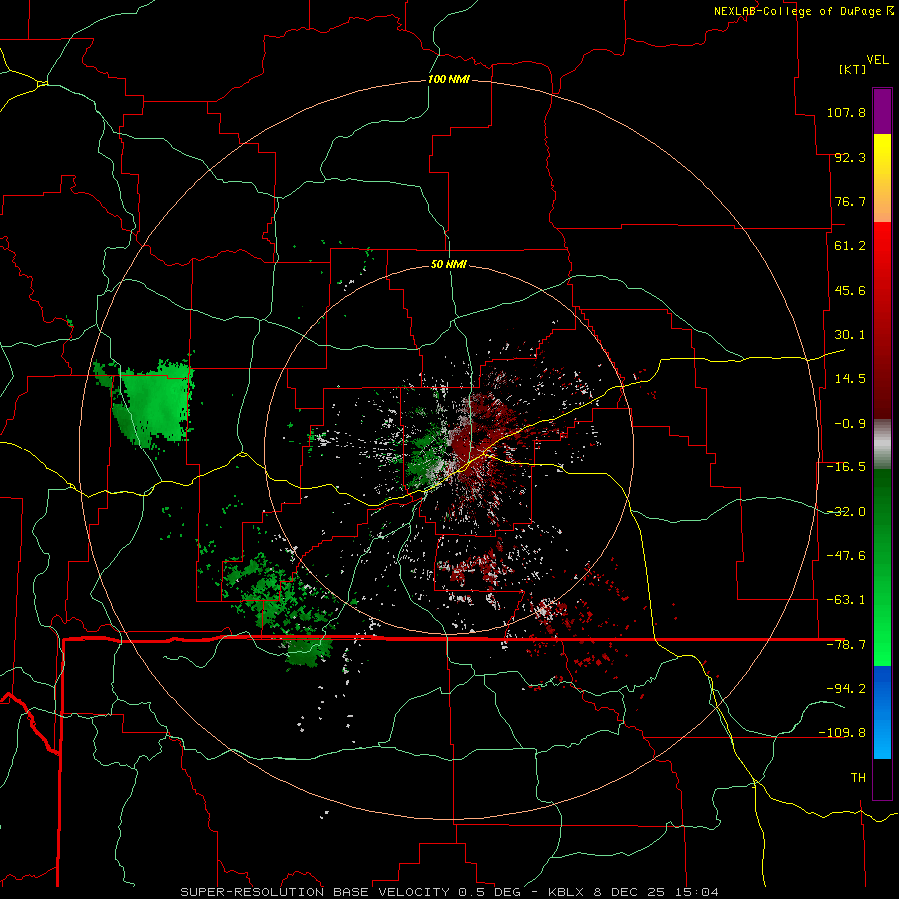Image resolution: width=899 pixels, height=899 pixels.
Task: Click the -78.7 legend value
Action: [x=846, y=645]
